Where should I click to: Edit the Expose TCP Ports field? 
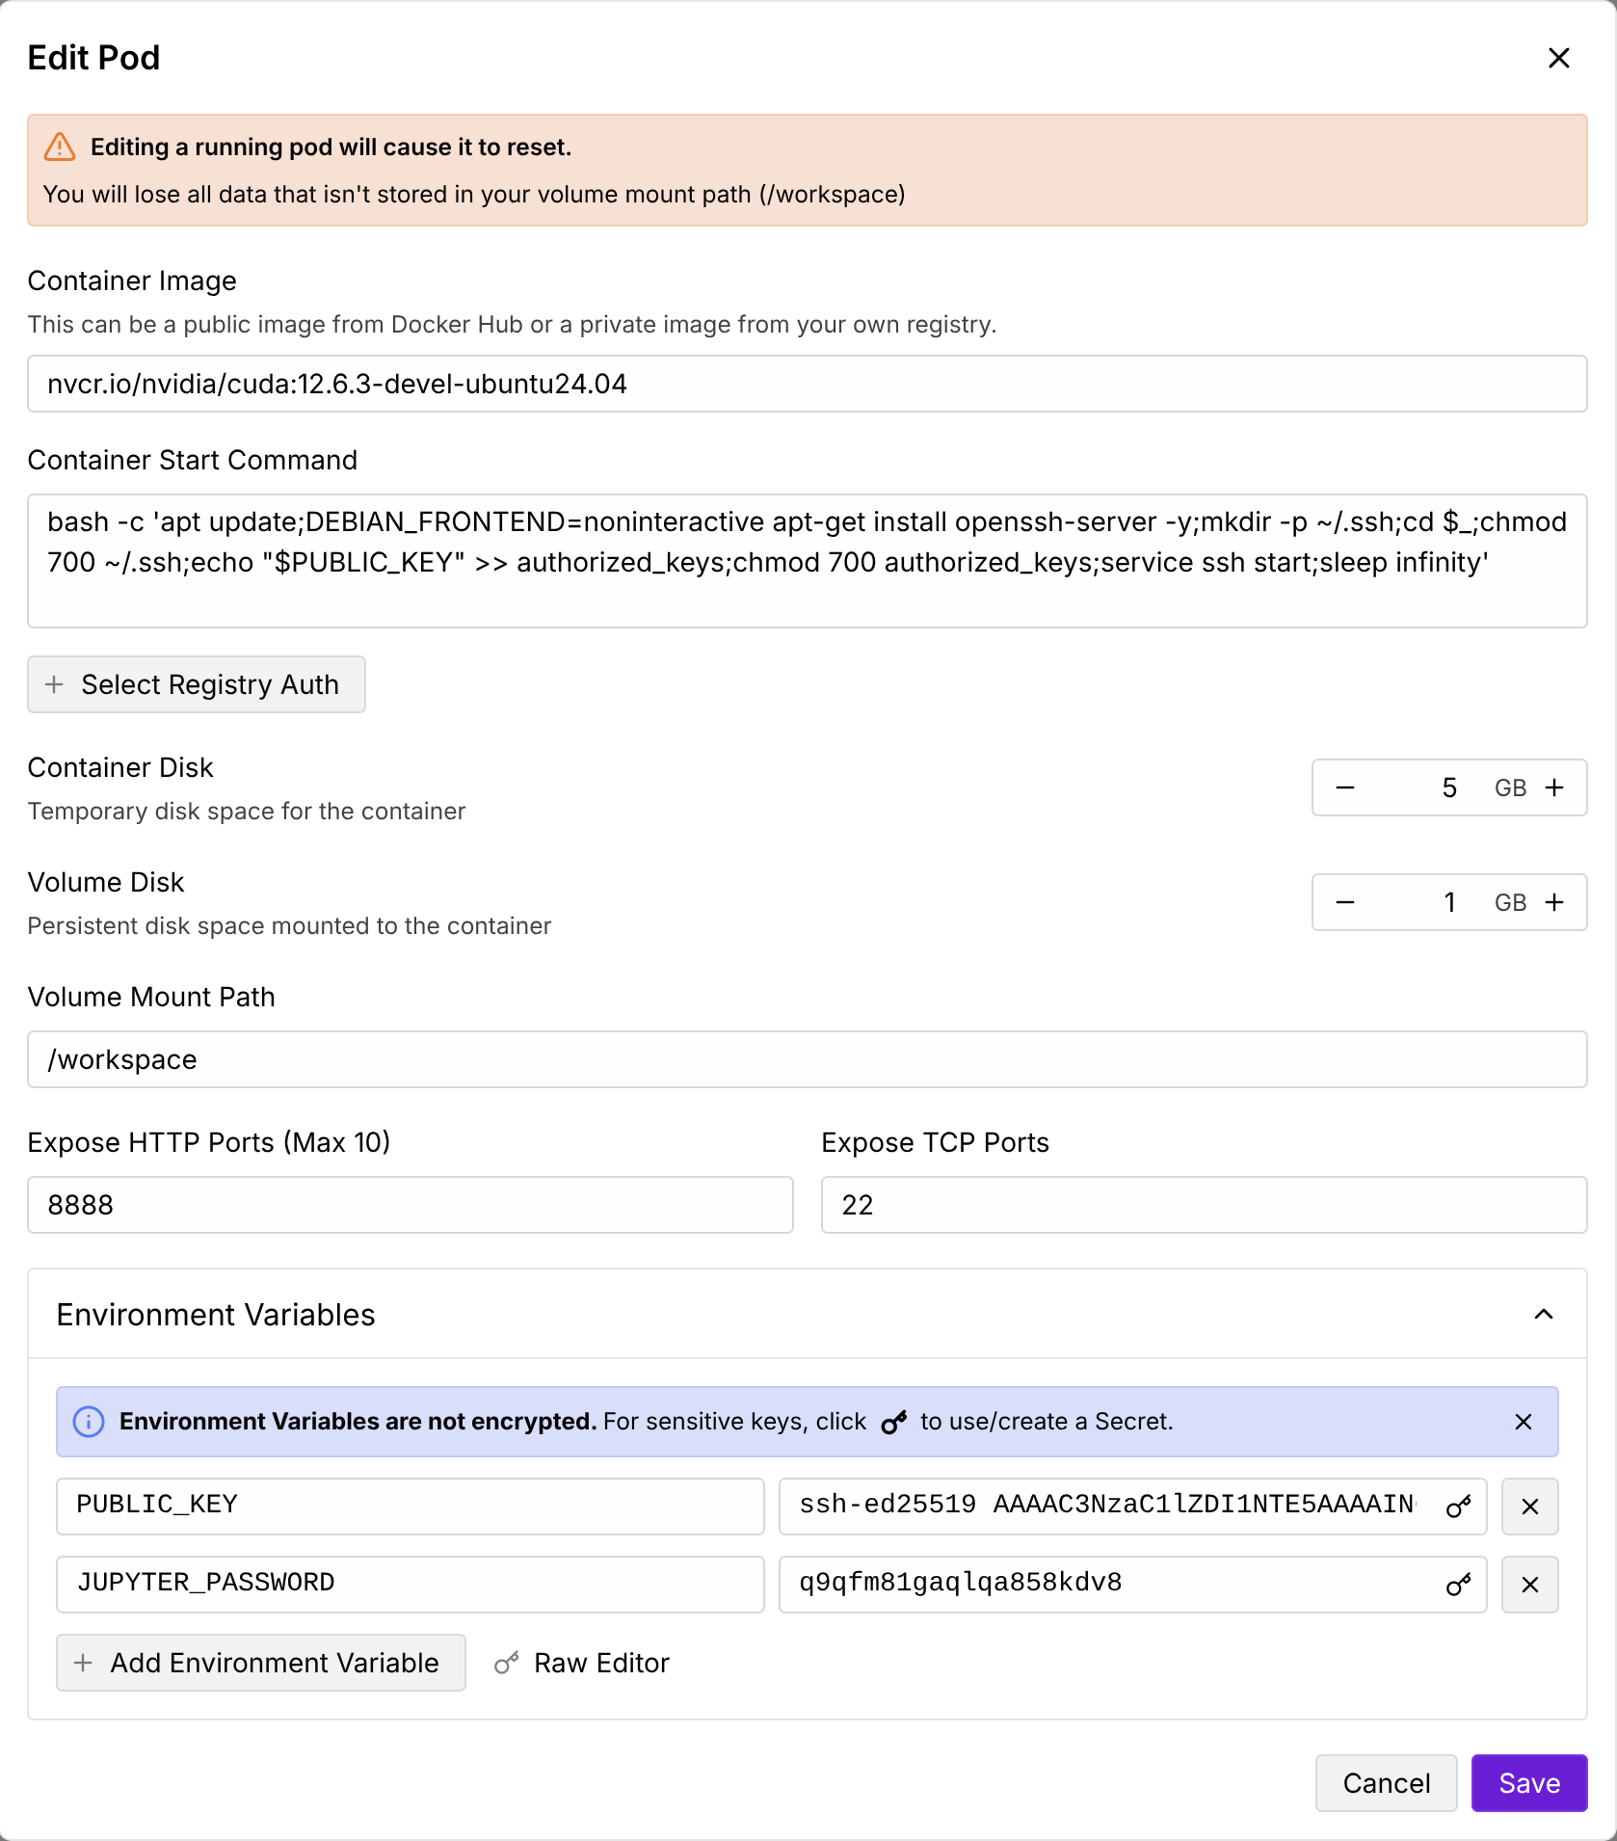coord(1204,1205)
